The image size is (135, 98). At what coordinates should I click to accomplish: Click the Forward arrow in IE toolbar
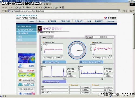pos(12,7)
